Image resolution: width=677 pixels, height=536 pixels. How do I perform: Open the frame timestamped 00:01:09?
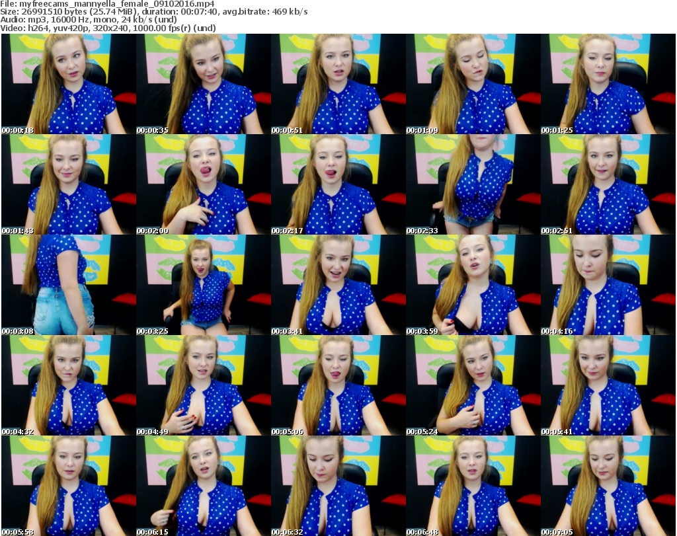point(473,84)
